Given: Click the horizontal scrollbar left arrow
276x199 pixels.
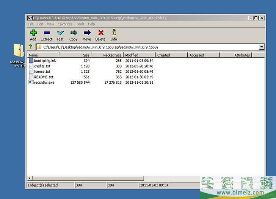Looking at the screenshot, I should click(x=30, y=178).
